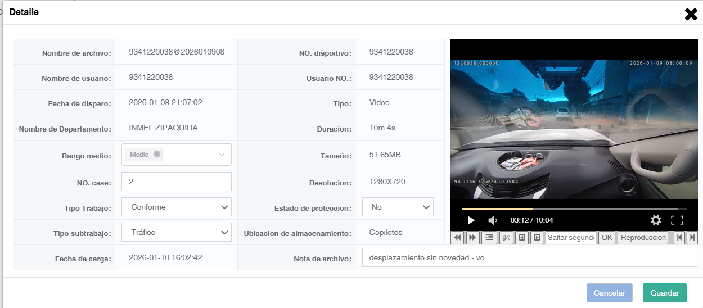Click the 2026-01-10 16:02:42 date value
The image size is (703, 308).
coord(165,257)
